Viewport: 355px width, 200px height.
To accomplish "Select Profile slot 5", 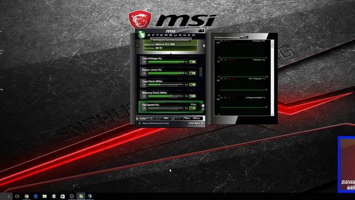I will pyautogui.click(x=161, y=118).
